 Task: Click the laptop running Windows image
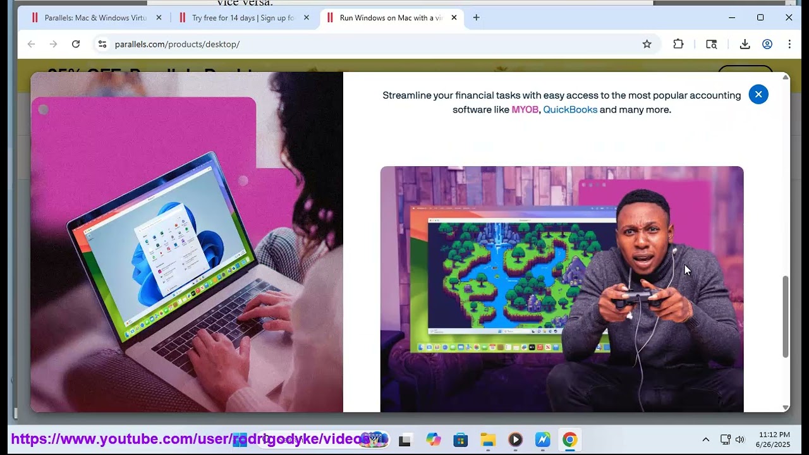[186, 242]
